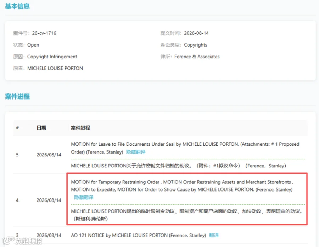Select the row number 4 cell
Image resolution: width=319 pixels, height=247 pixels.
click(17, 200)
